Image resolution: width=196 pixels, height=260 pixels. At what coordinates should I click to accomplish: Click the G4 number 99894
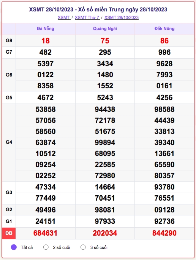[x=105, y=143]
